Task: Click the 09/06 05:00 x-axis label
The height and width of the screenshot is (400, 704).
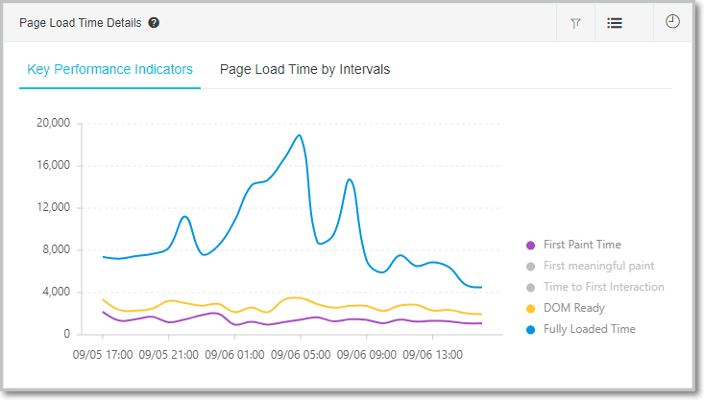Action: coord(300,354)
